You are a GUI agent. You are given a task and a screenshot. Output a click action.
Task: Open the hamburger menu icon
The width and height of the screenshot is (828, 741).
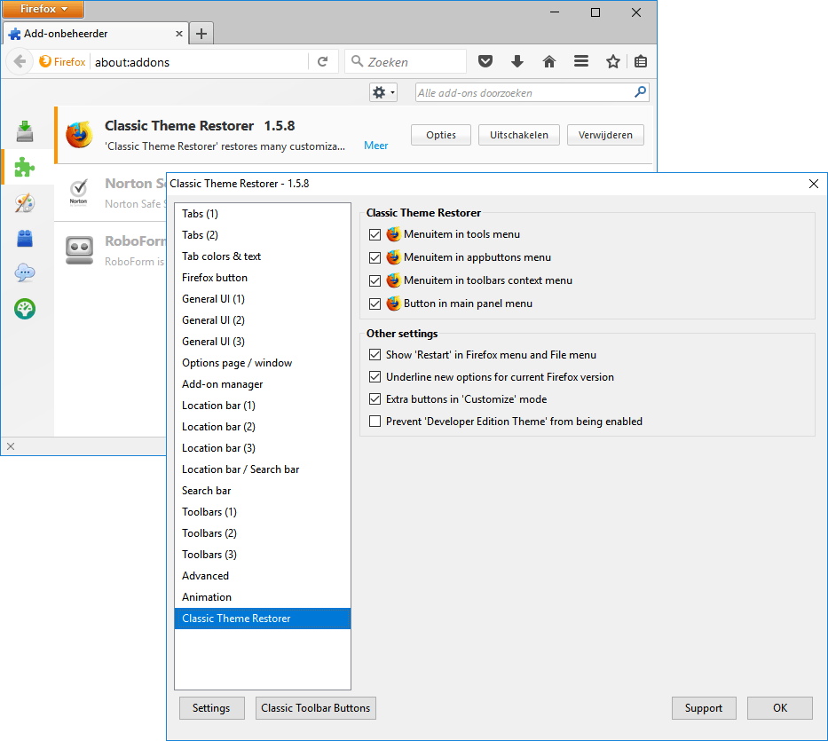581,62
